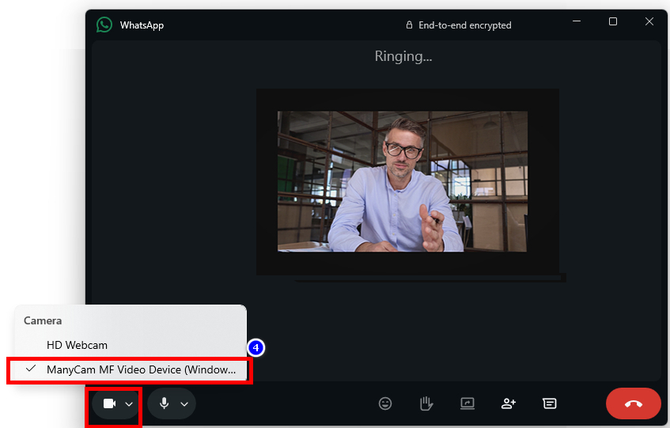Minimize the WhatsApp call window

pyautogui.click(x=577, y=22)
